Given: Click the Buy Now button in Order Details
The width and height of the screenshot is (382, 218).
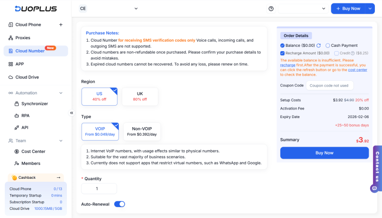Looking at the screenshot, I should coord(324,153).
